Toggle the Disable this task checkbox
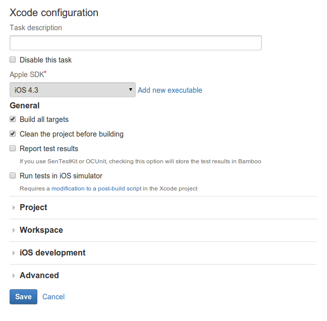 pyautogui.click(x=13, y=59)
